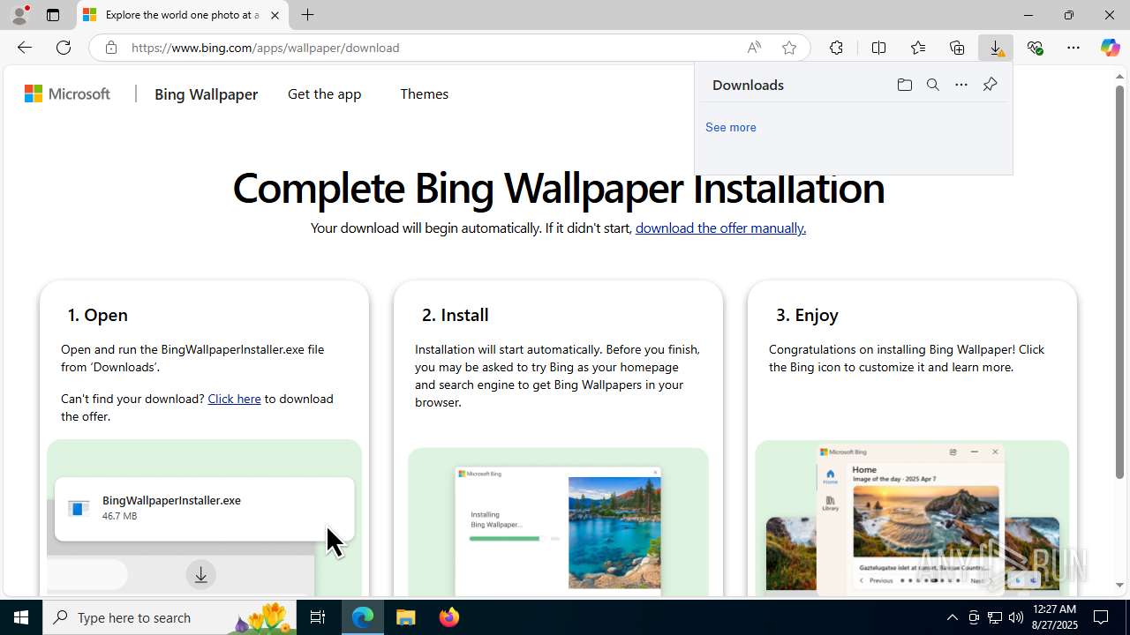This screenshot has height=635, width=1130.
Task: Switch to Microsoft Edge on taskbar
Action: coord(363,617)
